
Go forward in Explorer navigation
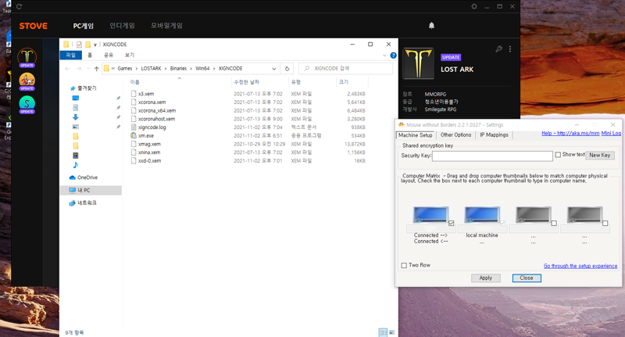(x=79, y=69)
